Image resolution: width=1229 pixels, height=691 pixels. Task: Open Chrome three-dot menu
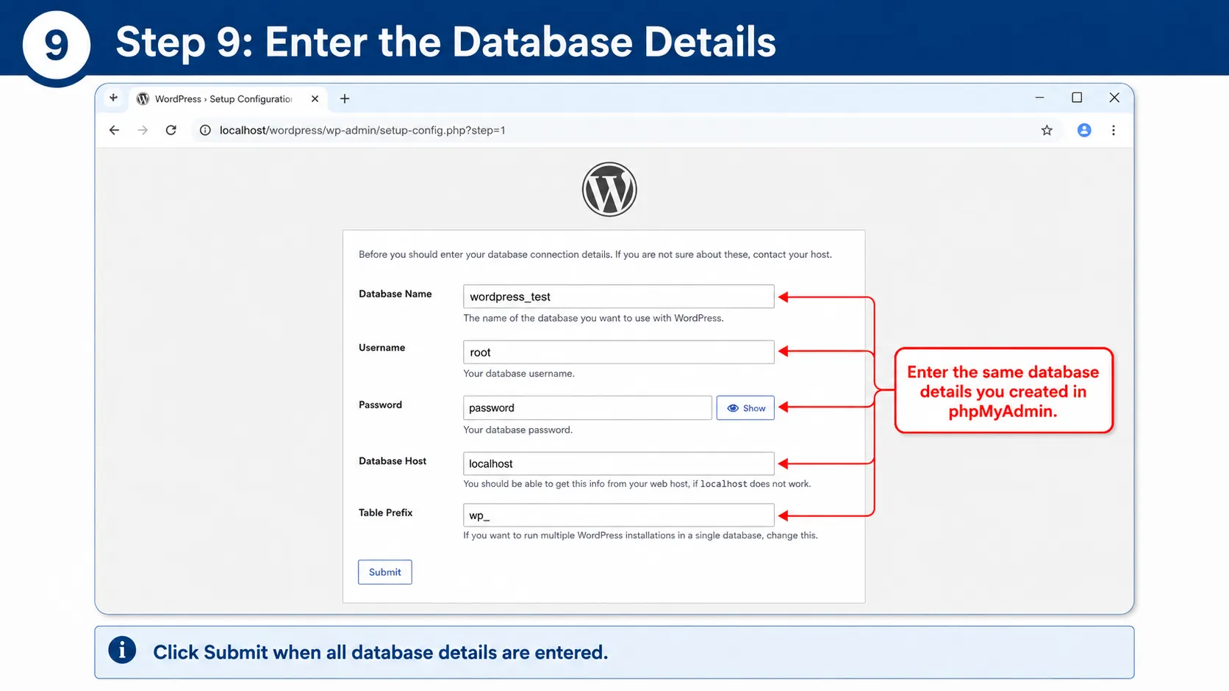click(1114, 130)
